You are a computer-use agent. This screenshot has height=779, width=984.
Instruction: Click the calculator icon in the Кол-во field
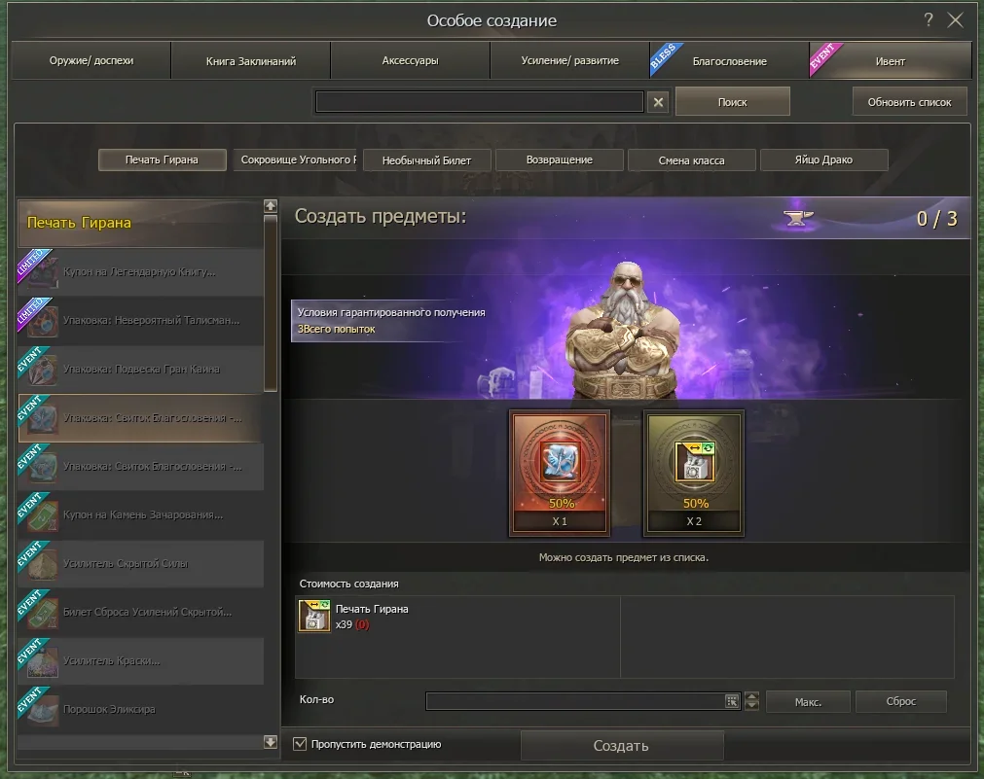click(732, 701)
